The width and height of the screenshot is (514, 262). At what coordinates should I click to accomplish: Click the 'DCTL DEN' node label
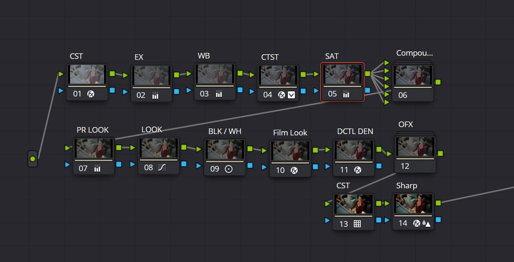(355, 131)
